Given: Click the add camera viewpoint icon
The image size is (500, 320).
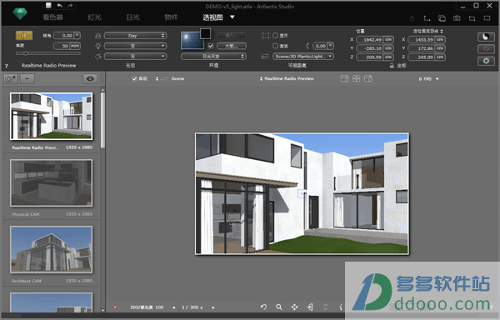Looking at the screenshot, I should click(x=11, y=78).
